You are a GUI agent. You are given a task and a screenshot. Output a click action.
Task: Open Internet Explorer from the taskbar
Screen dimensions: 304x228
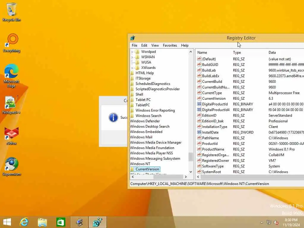pyautogui.click(x=24, y=222)
